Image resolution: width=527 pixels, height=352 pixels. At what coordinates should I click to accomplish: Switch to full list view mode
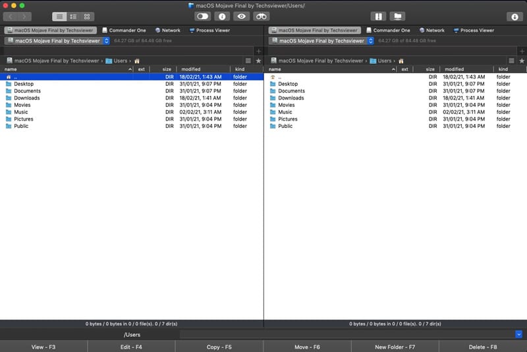click(59, 16)
